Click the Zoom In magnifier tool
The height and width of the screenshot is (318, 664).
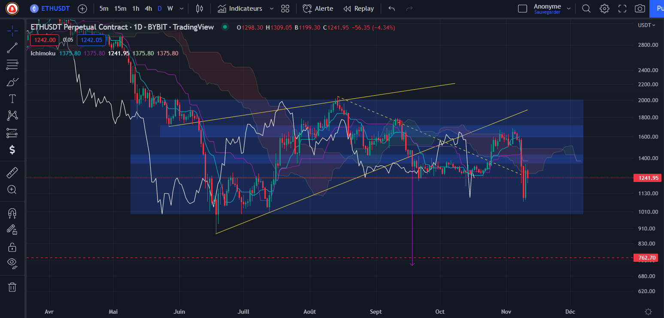(x=12, y=190)
